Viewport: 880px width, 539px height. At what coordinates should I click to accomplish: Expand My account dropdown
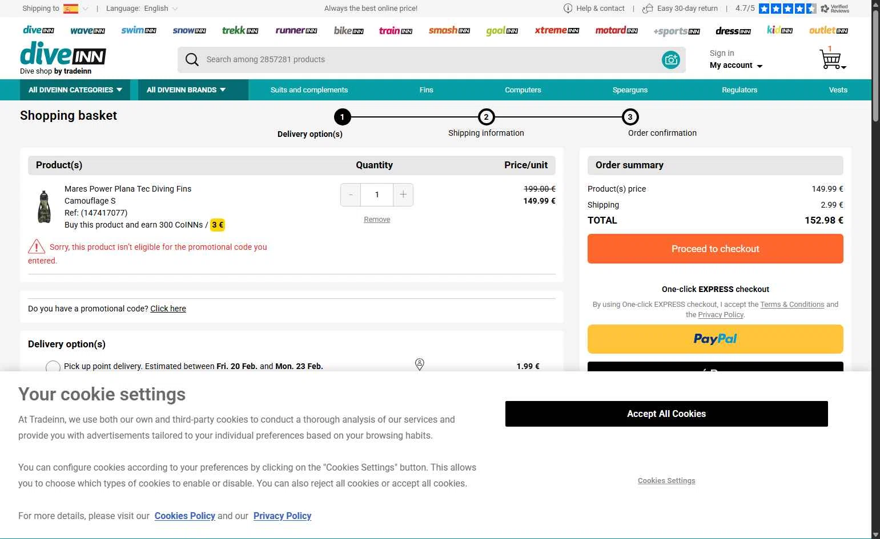pyautogui.click(x=736, y=66)
